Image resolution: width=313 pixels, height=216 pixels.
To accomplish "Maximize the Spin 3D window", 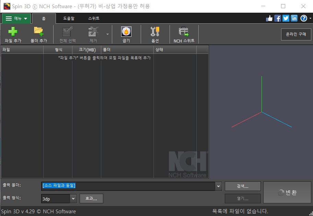I will (283, 6).
